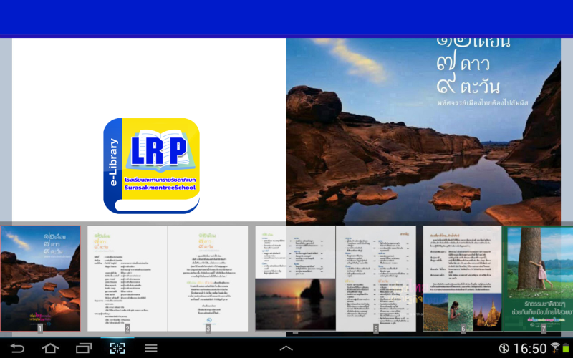Open the recent apps switcher
The height and width of the screenshot is (358, 573).
84,348
